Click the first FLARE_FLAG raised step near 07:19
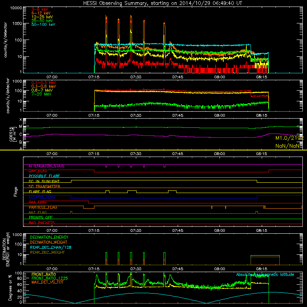This screenshot has width=307, height=307. (107, 191)
